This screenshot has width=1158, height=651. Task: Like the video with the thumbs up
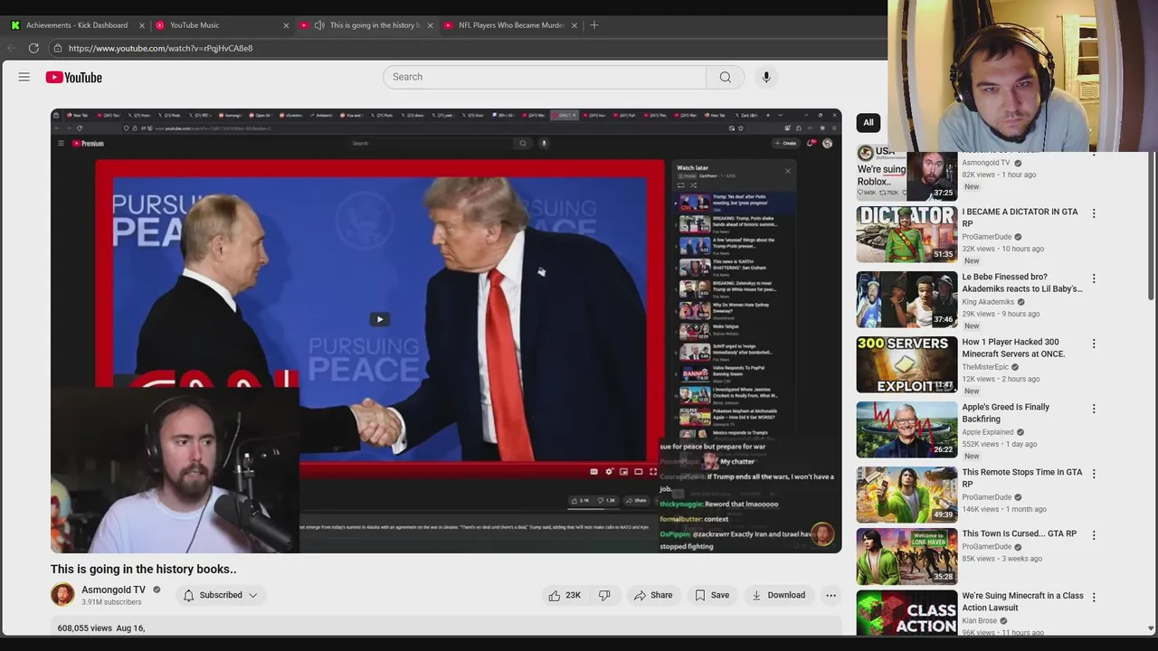coord(564,595)
